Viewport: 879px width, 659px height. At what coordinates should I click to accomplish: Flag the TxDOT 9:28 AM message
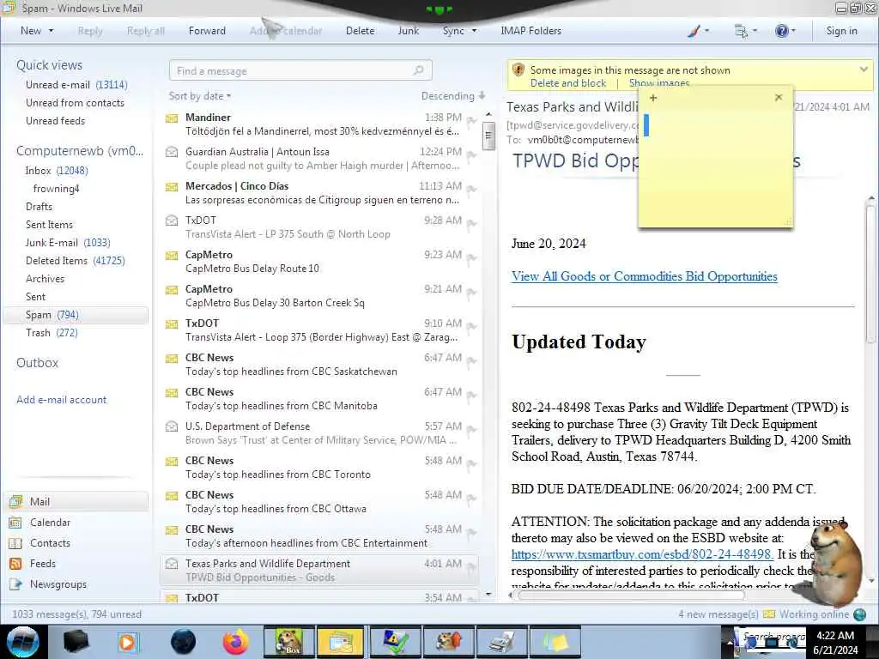click(x=471, y=224)
